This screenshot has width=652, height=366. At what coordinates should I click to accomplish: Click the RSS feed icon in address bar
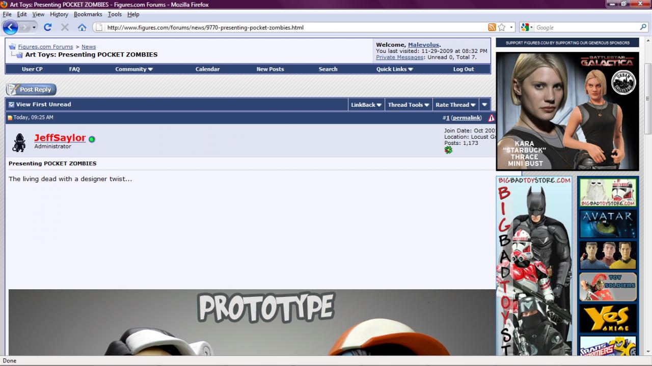pos(492,27)
